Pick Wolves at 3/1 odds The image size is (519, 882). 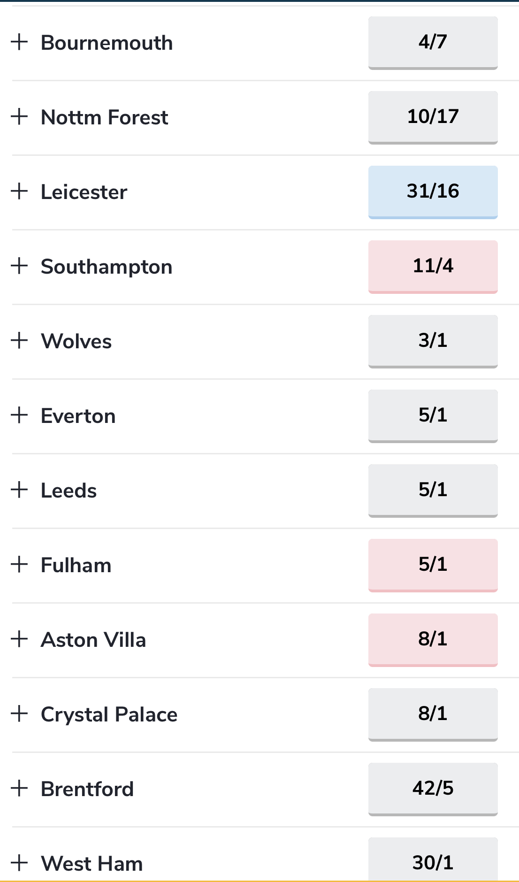pos(433,342)
